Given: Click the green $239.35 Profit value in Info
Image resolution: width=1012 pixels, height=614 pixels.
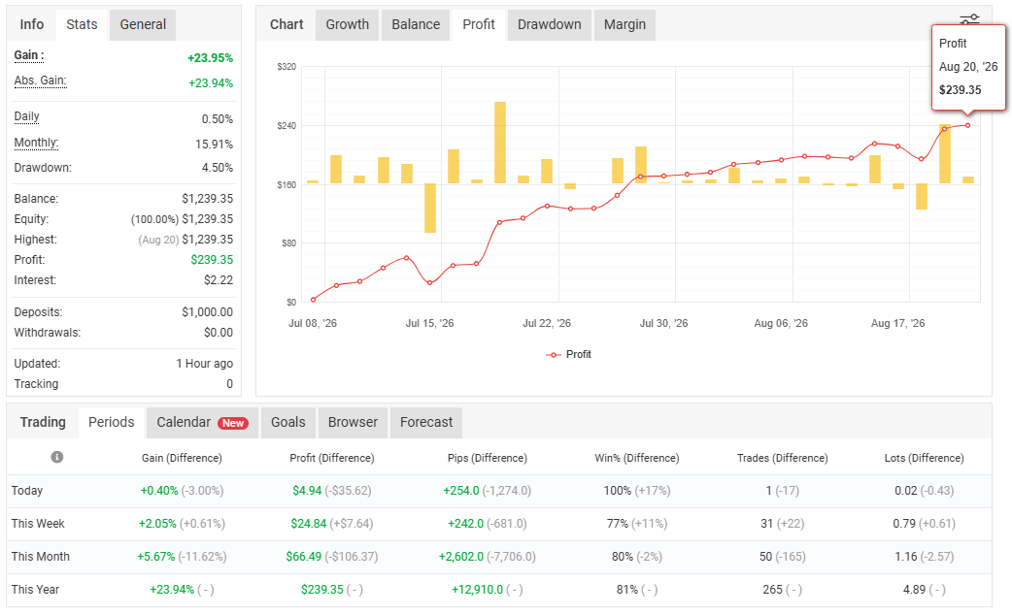Looking at the screenshot, I should click(x=212, y=260).
